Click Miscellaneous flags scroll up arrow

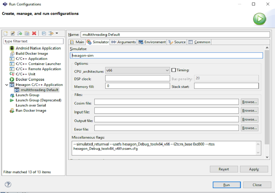258,144
